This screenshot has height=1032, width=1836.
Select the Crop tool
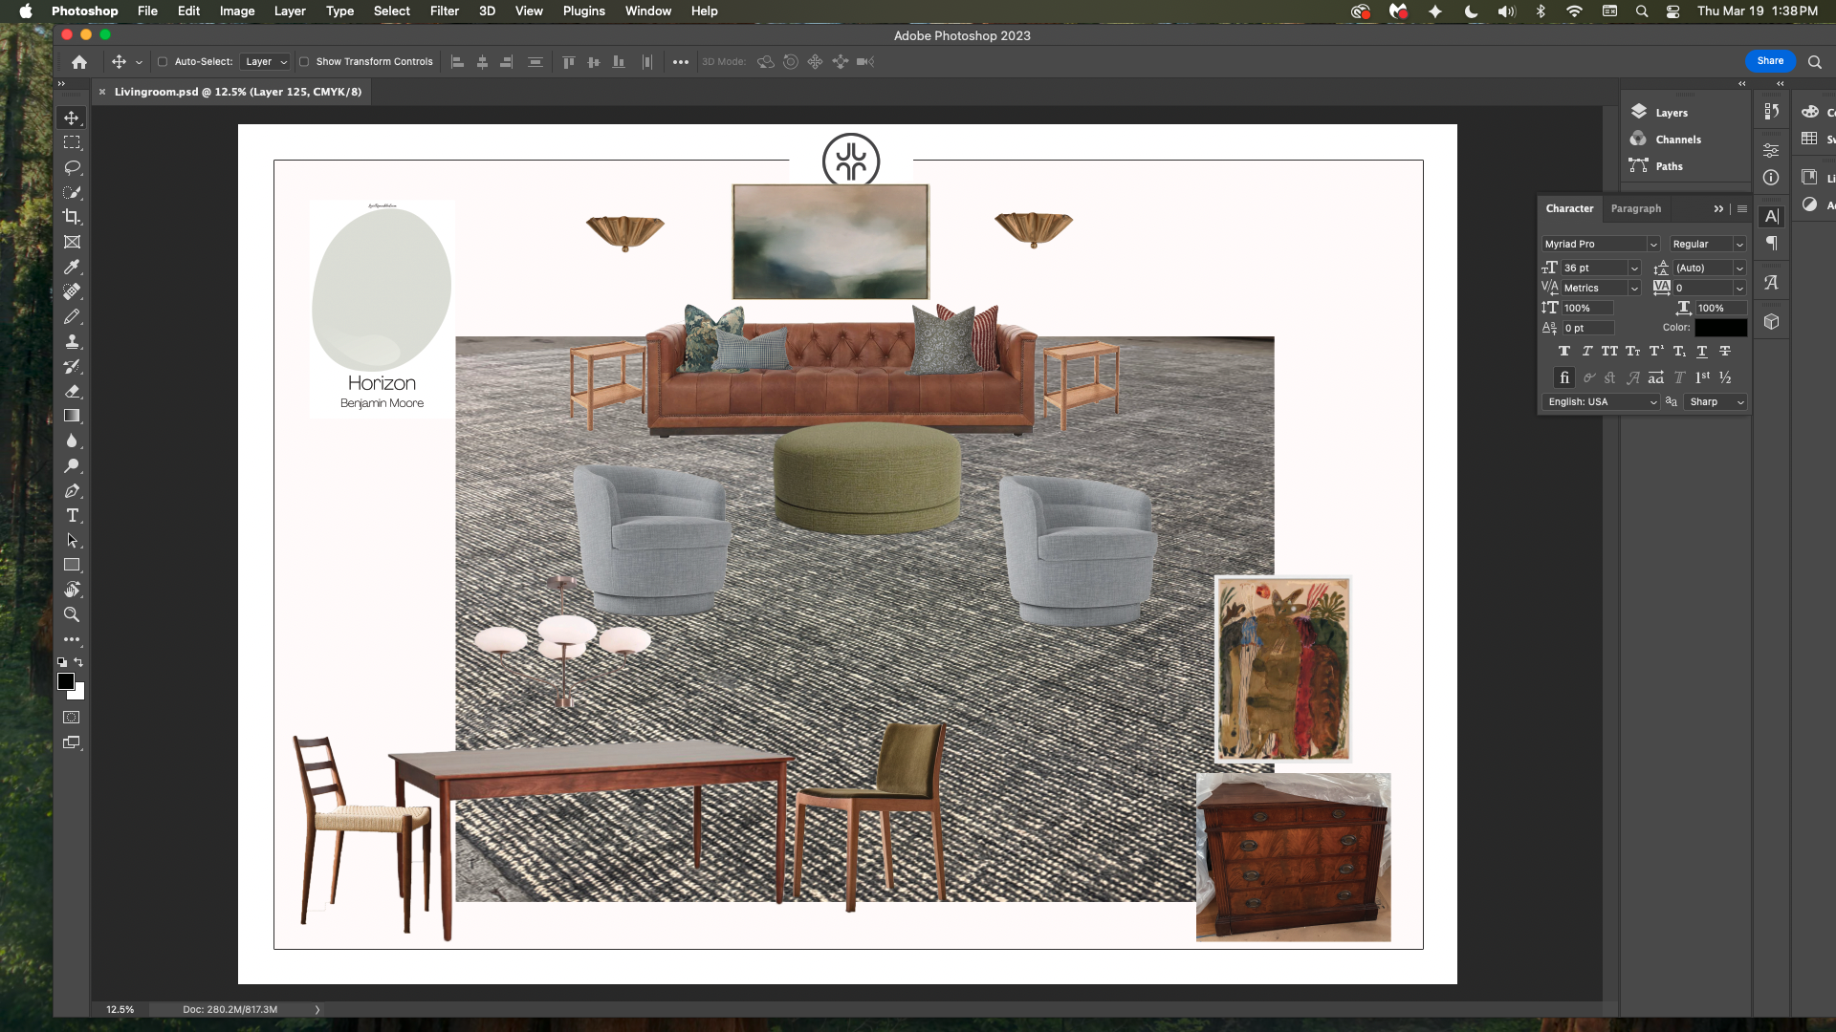click(72, 217)
